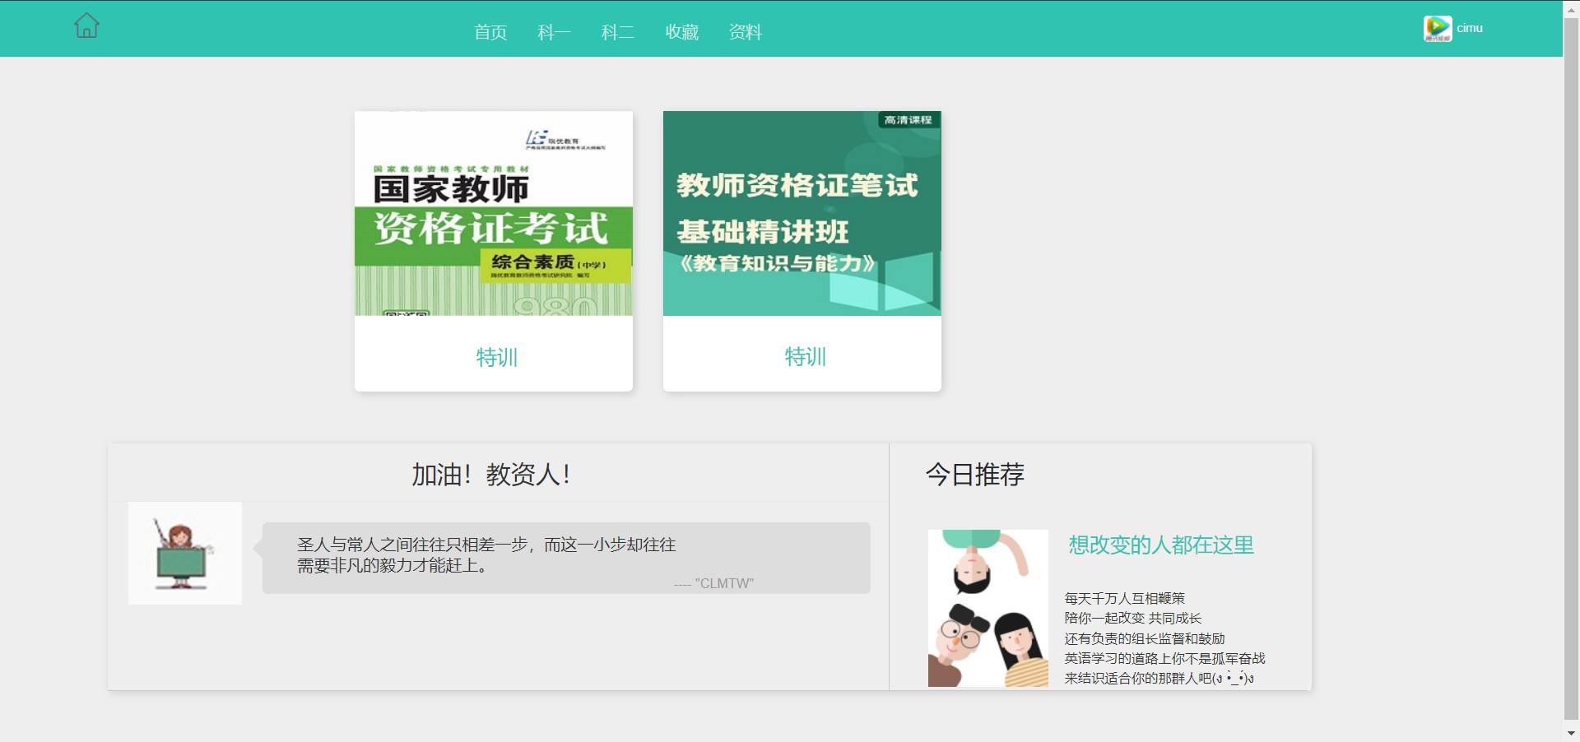Click the quote bubble about 圣人与常人
Screen dimensions: 1580x742
[566, 558]
